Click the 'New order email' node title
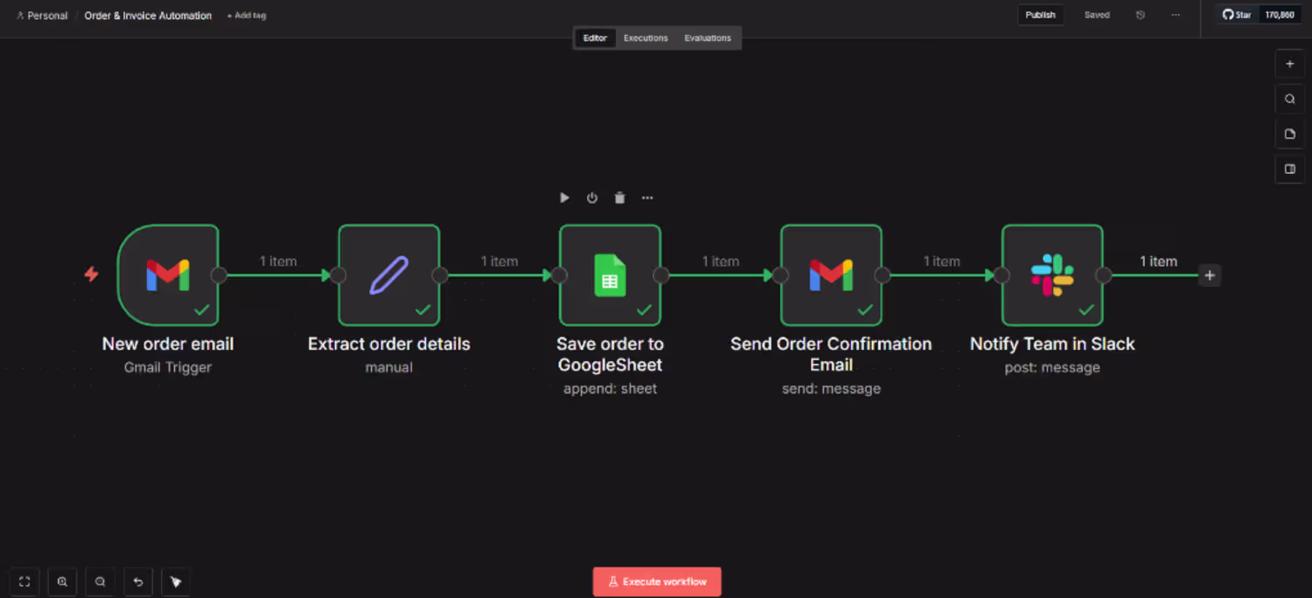This screenshot has width=1312, height=598. pyautogui.click(x=168, y=344)
